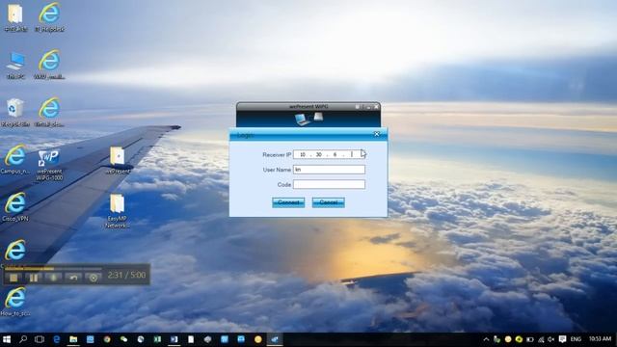Open the Campus_n... Internet Explorer shortcut
The height and width of the screenshot is (347, 617).
(x=15, y=159)
